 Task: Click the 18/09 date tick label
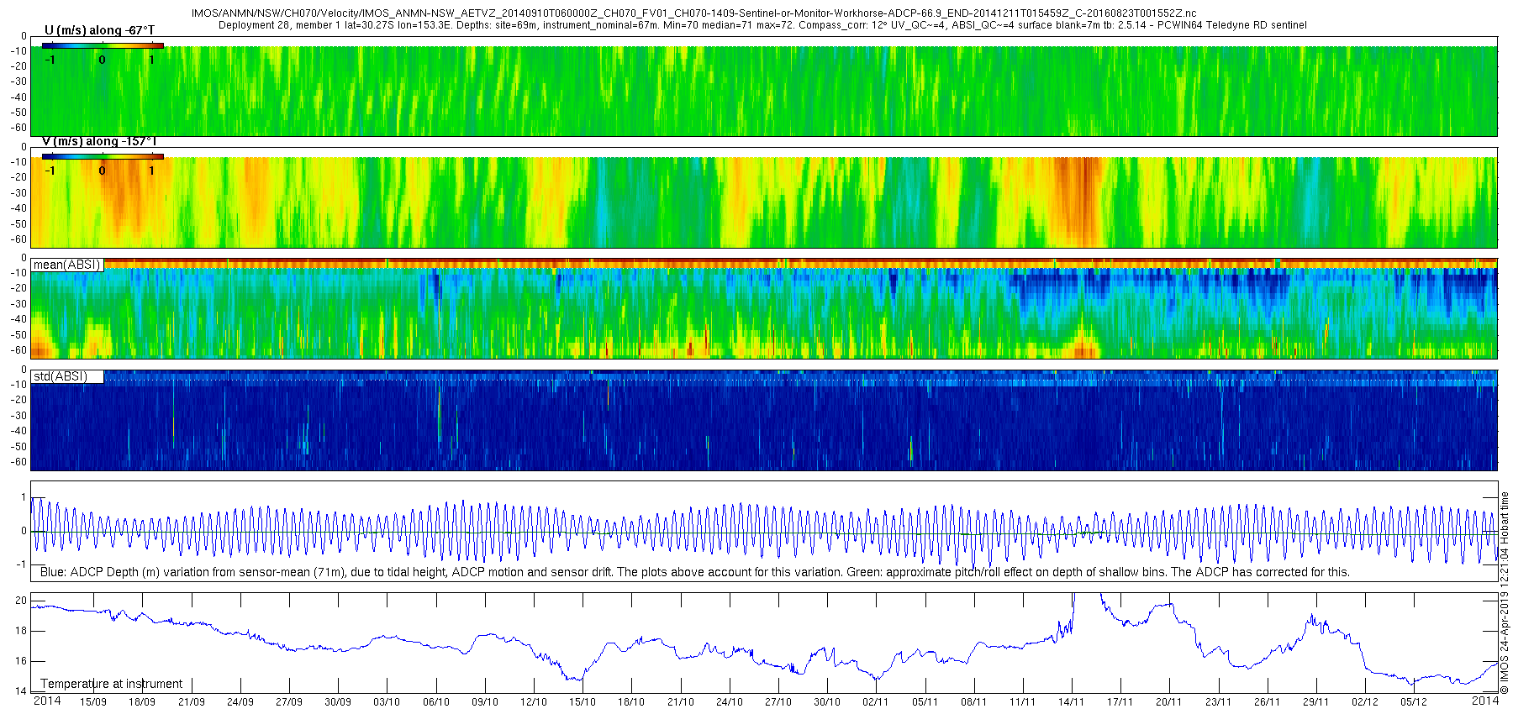[141, 702]
